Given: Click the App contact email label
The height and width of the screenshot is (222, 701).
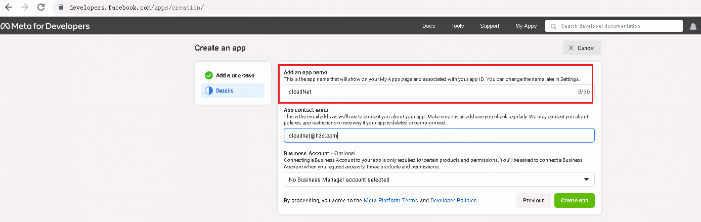Looking at the screenshot, I should pos(306,110).
